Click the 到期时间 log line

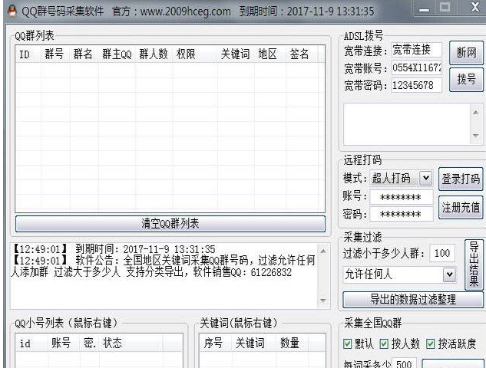[114, 249]
